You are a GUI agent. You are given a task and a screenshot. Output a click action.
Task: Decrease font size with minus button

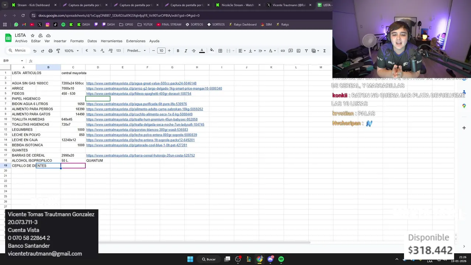[153, 51]
